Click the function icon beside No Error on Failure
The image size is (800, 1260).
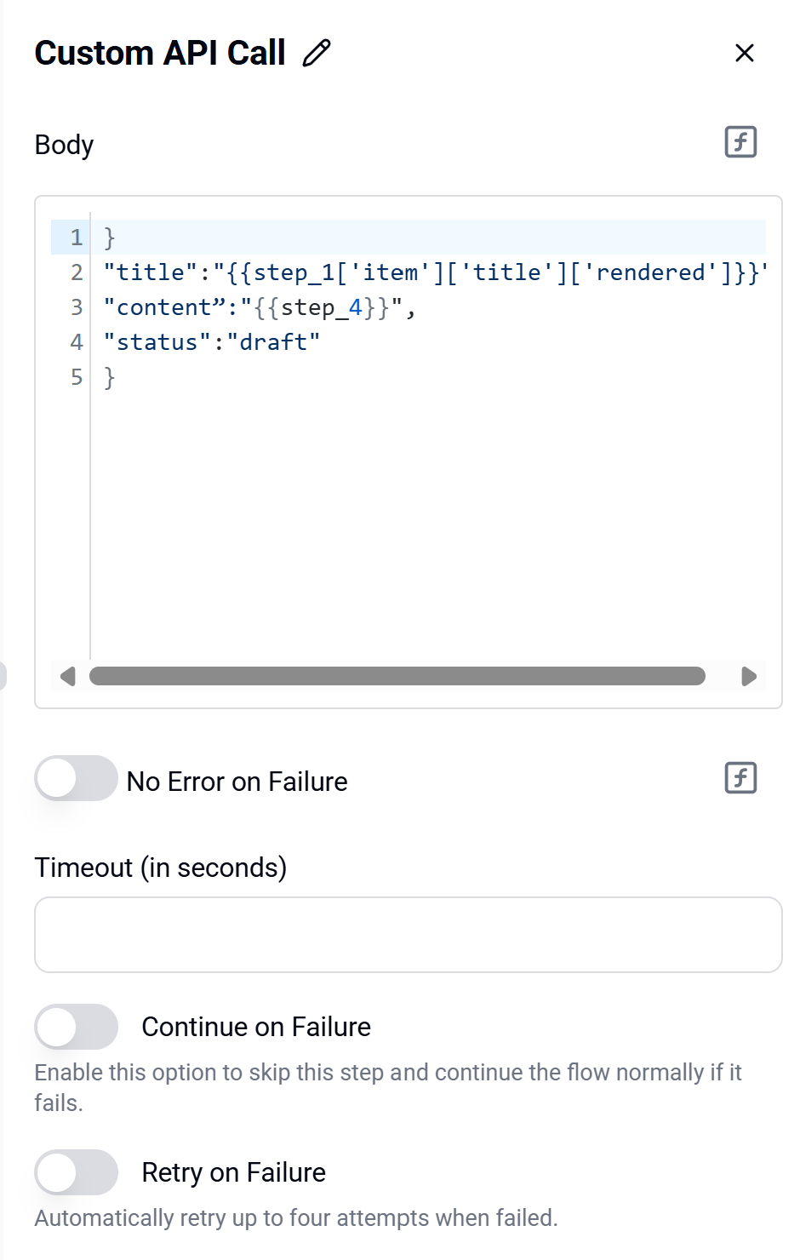pos(740,777)
